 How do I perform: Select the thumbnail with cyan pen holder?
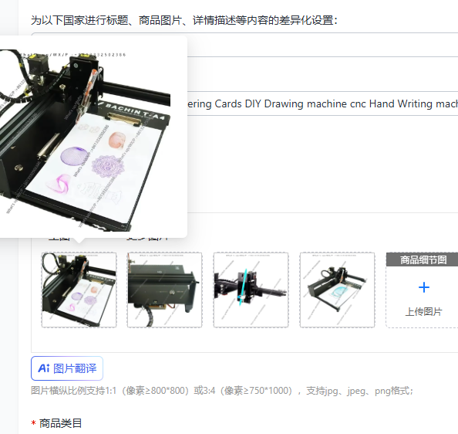(x=251, y=290)
